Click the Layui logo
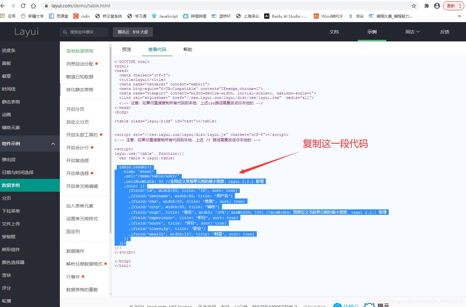Screen dimensions: 466x307 click(26, 31)
